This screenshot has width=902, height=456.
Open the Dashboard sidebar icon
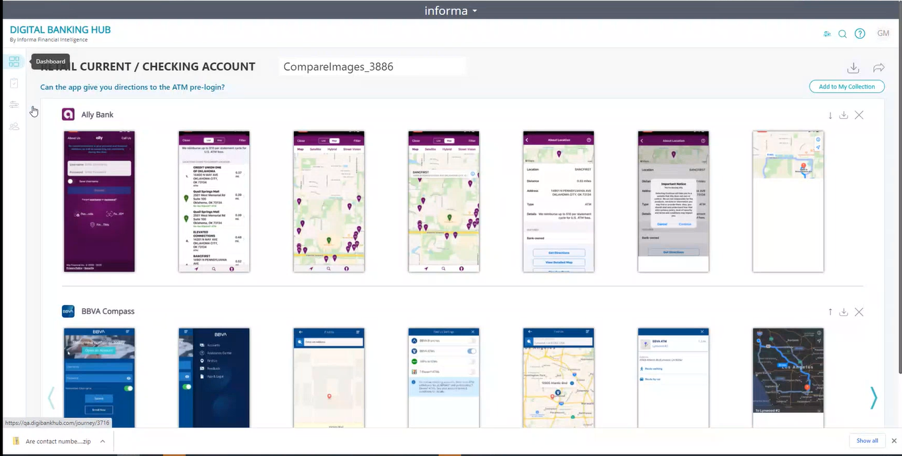click(14, 62)
